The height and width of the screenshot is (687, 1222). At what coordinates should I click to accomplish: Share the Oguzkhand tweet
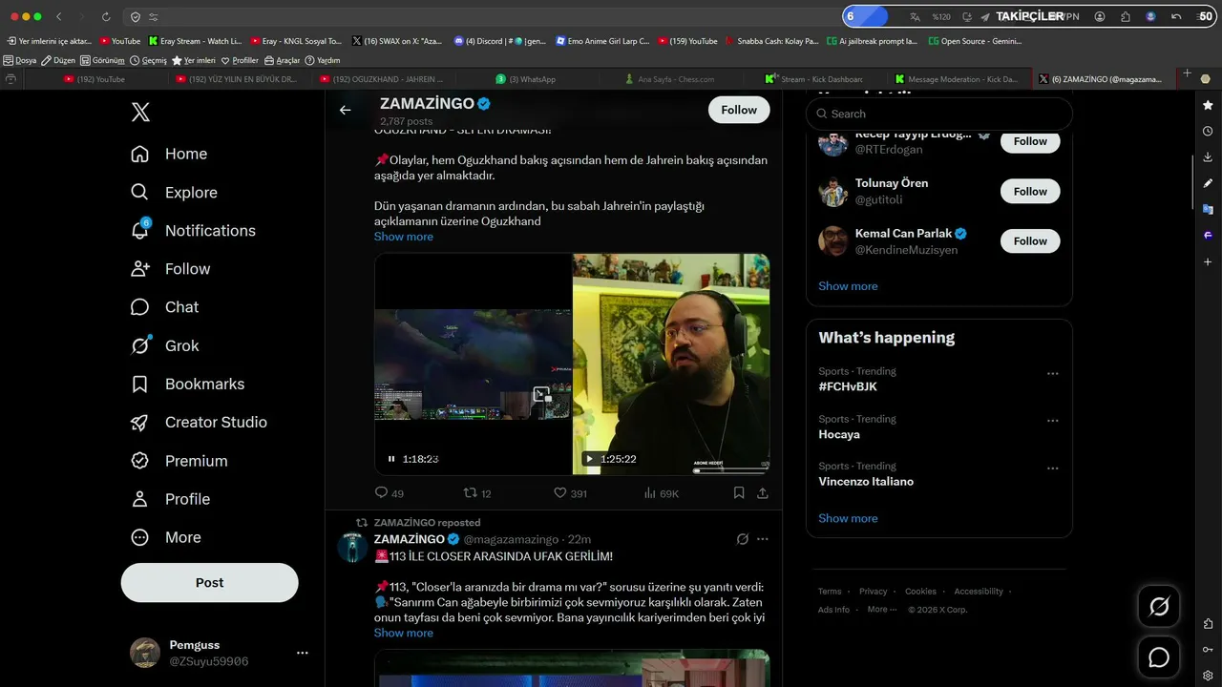[x=763, y=493]
